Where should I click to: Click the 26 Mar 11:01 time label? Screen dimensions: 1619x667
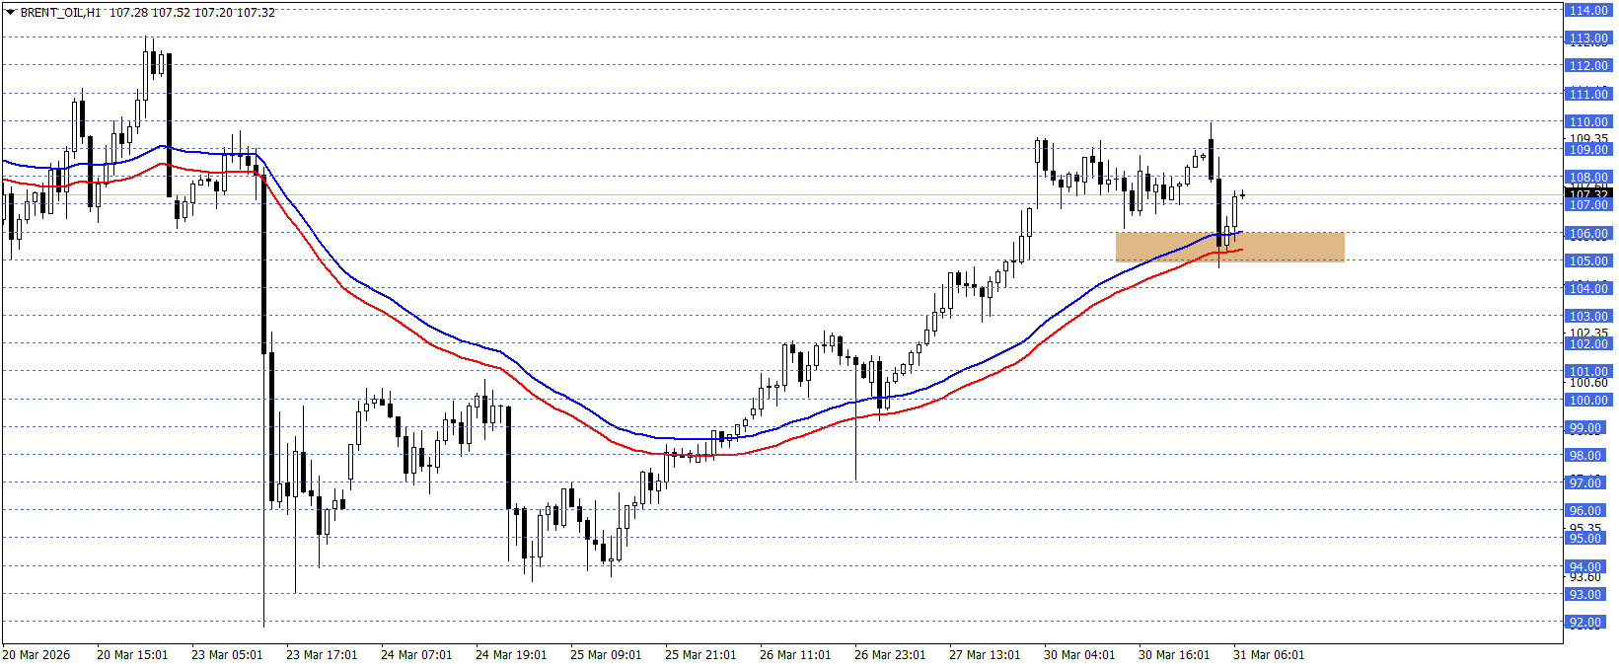pos(795,655)
